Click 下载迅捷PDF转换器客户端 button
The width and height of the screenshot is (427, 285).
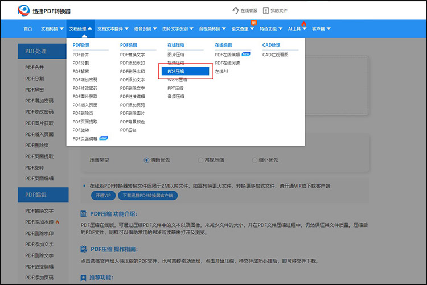click(147, 196)
